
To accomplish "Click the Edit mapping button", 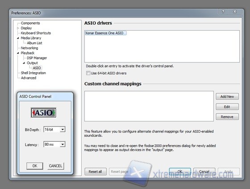I will tap(227, 107).
